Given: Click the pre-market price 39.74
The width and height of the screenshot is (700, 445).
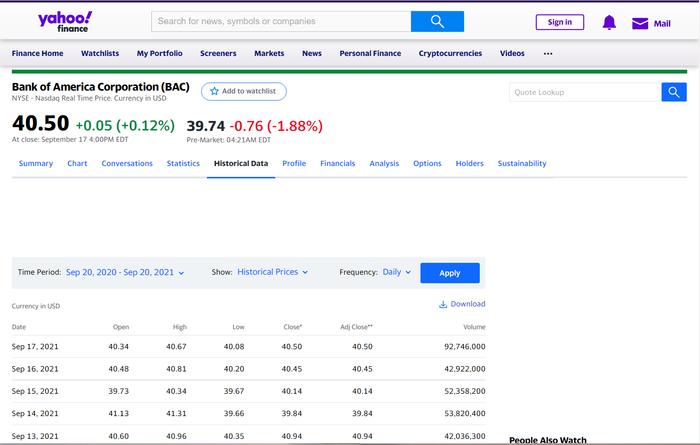Looking at the screenshot, I should pyautogui.click(x=206, y=126).
